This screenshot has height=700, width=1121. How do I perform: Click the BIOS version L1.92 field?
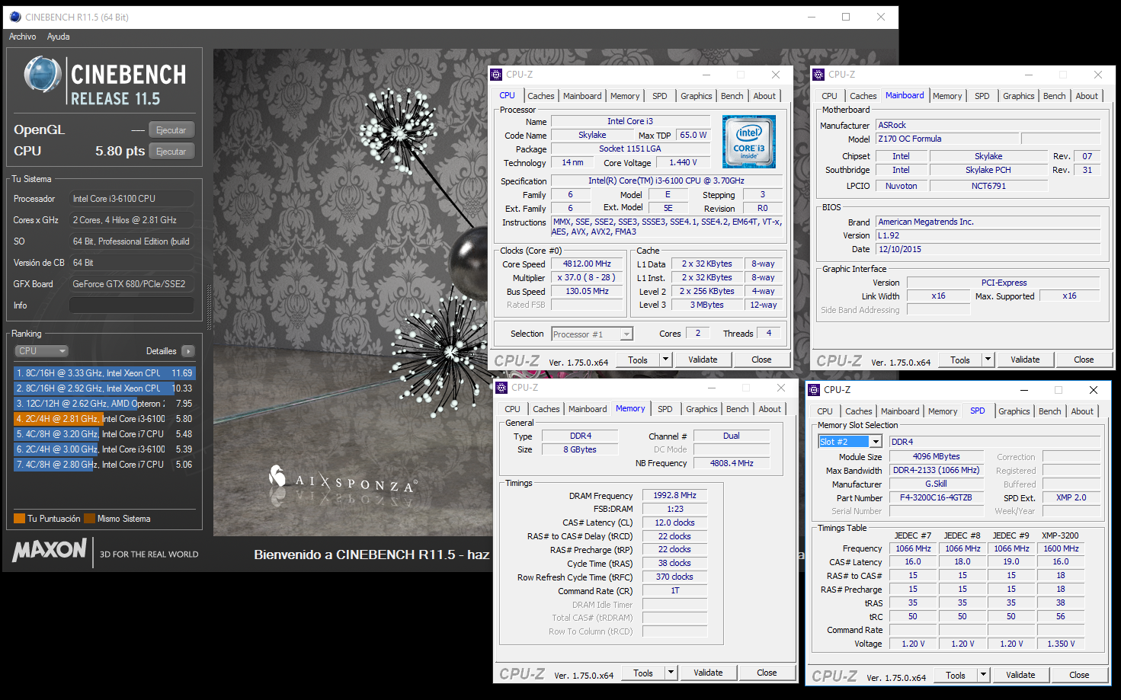[988, 235]
